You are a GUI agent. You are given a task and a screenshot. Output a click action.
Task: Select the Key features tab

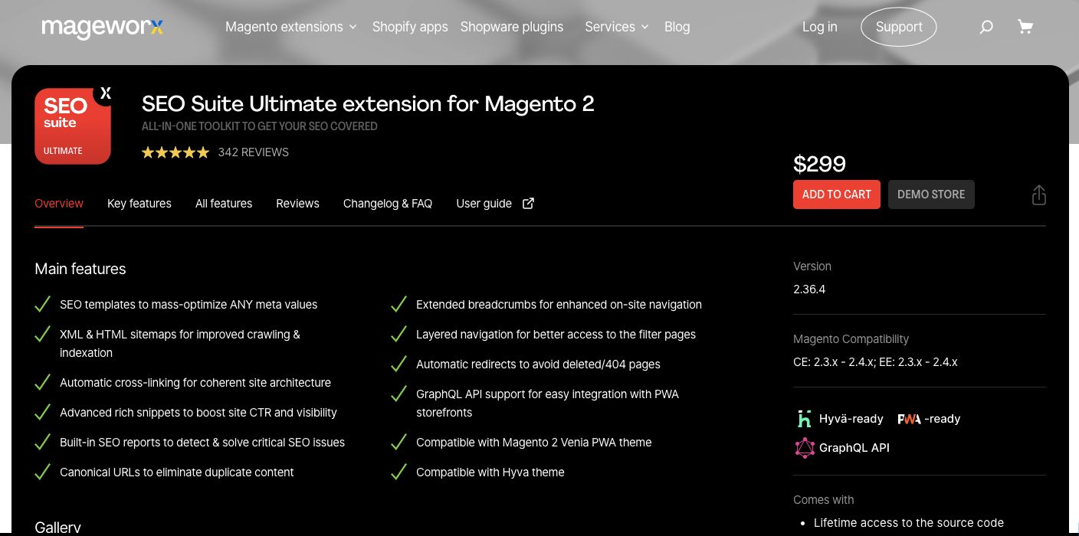(139, 204)
